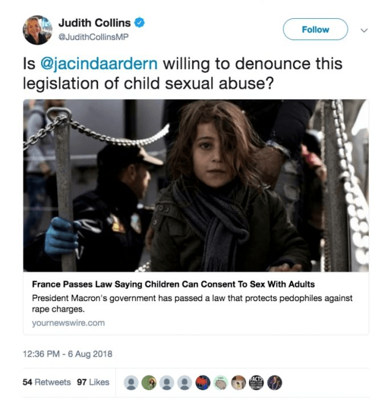Image resolution: width=391 pixels, height=399 pixels.
Task: Open the red and blue map avatar
Action: pyautogui.click(x=203, y=382)
